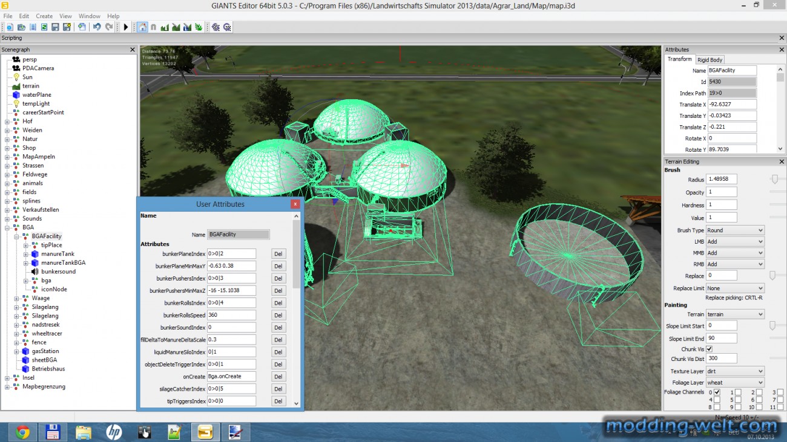Uncheck Foliage Channel 0 checkbox
Viewport: 787px width, 442px height.
[717, 392]
